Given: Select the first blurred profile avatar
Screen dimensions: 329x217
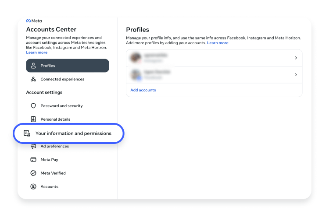Looking at the screenshot, I should [136, 58].
